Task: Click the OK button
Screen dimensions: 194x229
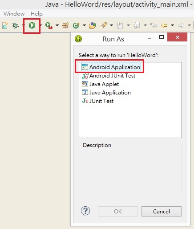Action: pos(118,211)
